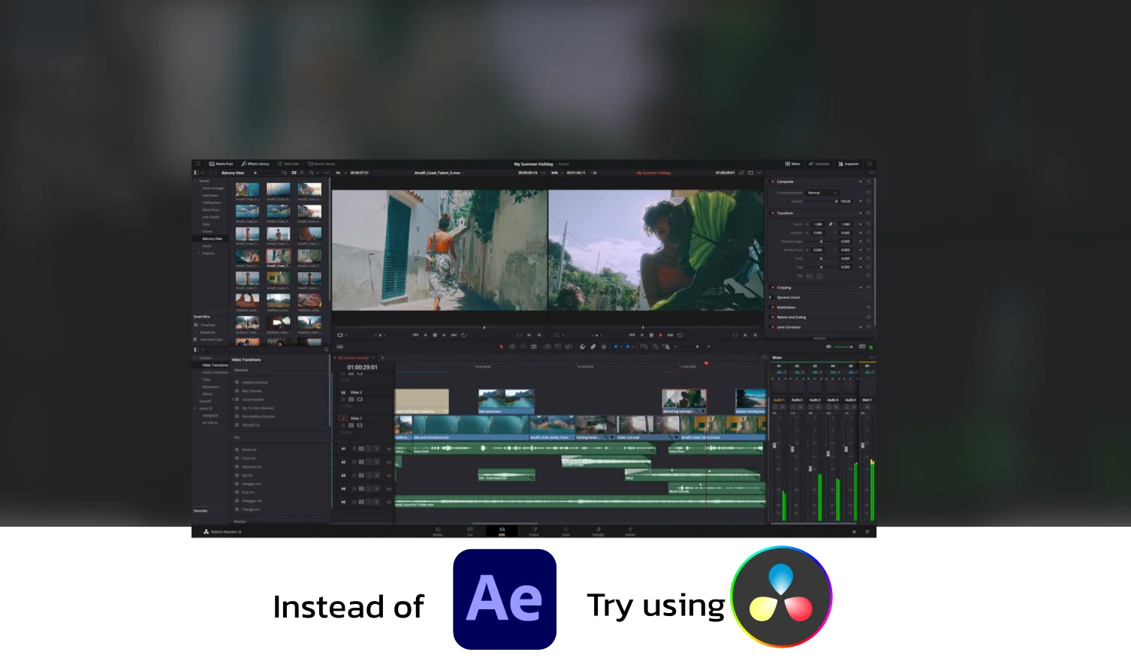The height and width of the screenshot is (664, 1131).
Task: Open the Media Pool search icon
Action: click(x=311, y=172)
